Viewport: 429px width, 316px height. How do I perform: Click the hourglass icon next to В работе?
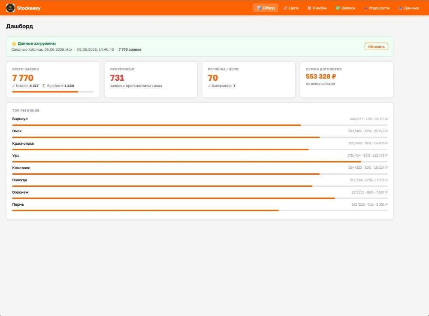(43, 86)
